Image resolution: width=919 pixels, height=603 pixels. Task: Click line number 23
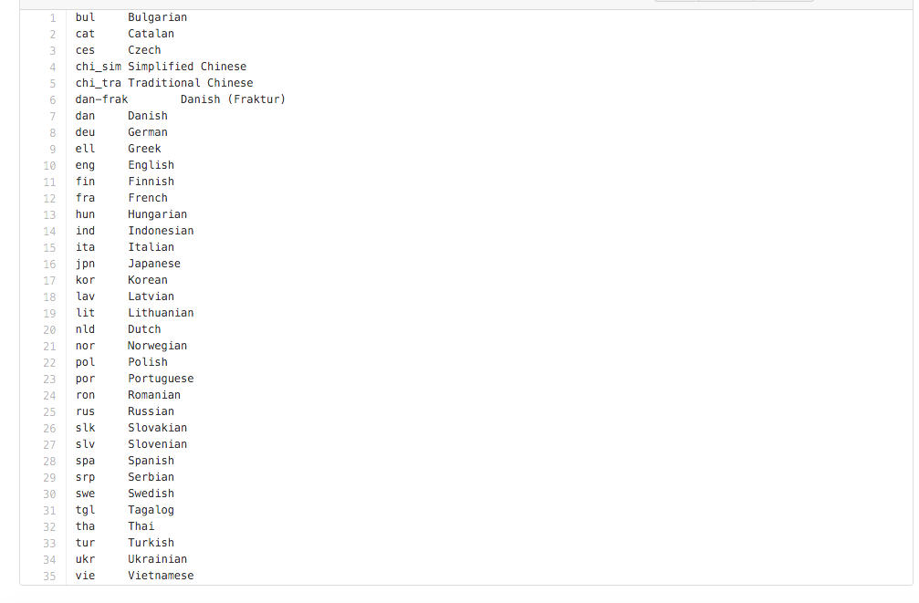(x=50, y=379)
